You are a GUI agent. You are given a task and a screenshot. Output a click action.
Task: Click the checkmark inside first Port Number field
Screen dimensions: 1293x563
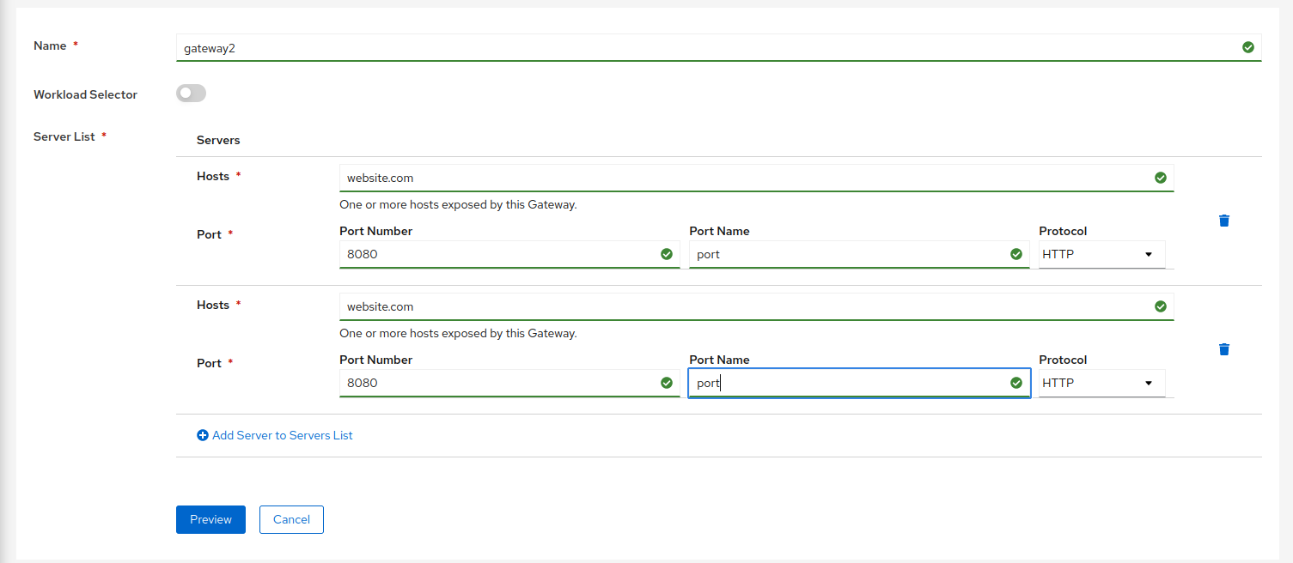point(668,254)
